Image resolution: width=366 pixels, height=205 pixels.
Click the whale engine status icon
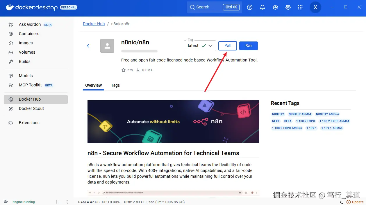pos(6,202)
